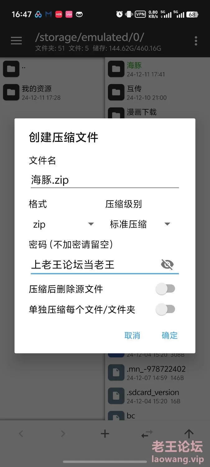The width and height of the screenshot is (210, 467).
Task: Tap the swap panels arrows icon
Action: 147,433
